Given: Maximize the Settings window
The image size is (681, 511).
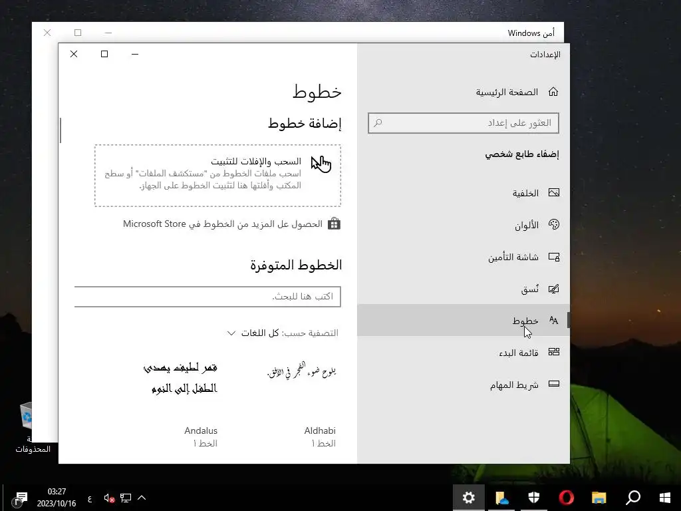Looking at the screenshot, I should click(x=104, y=54).
